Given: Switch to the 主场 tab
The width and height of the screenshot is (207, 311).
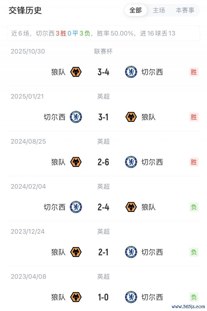Looking at the screenshot, I should coord(159,10).
